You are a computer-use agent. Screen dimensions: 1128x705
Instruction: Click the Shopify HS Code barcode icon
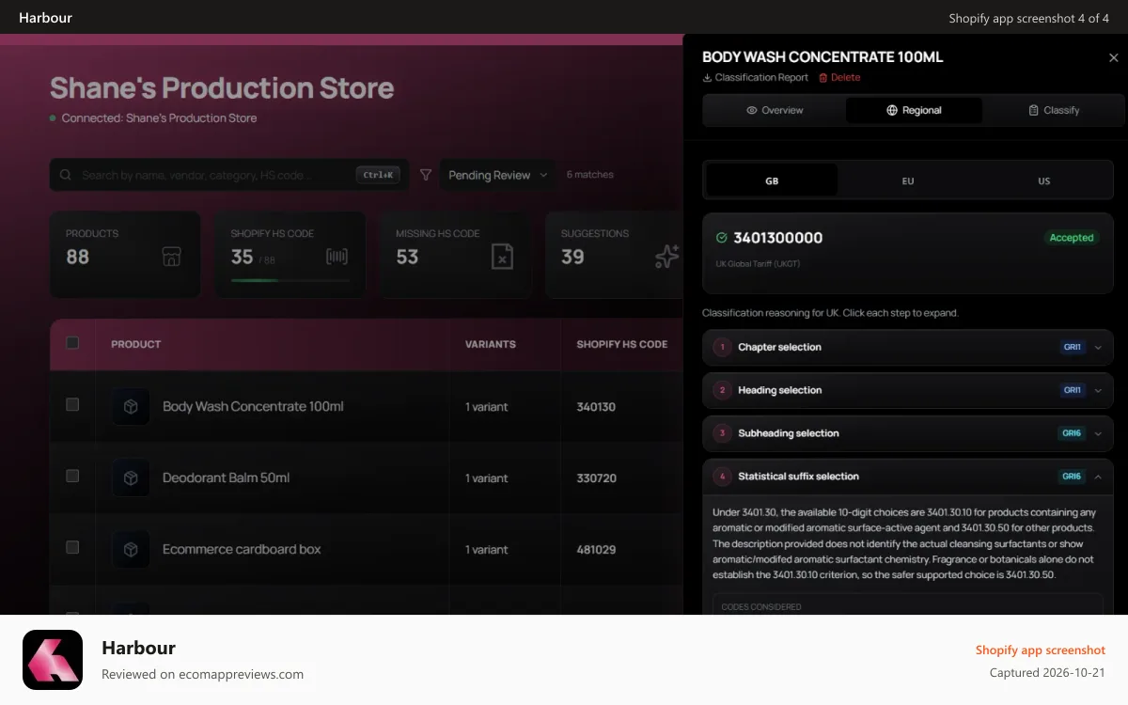337,257
